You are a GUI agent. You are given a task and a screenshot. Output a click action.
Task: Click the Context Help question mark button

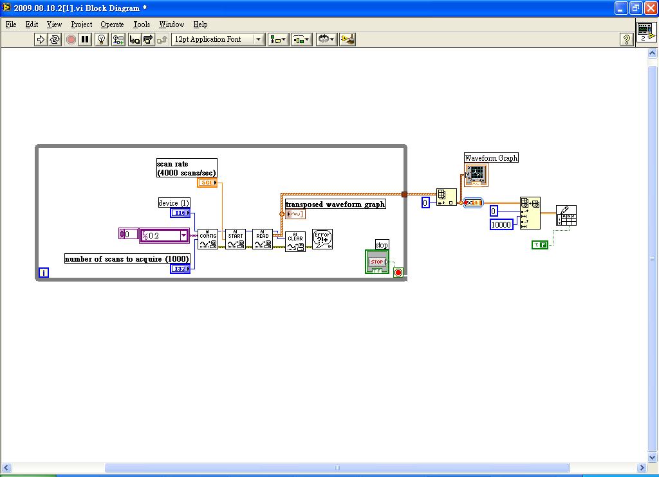pos(626,40)
